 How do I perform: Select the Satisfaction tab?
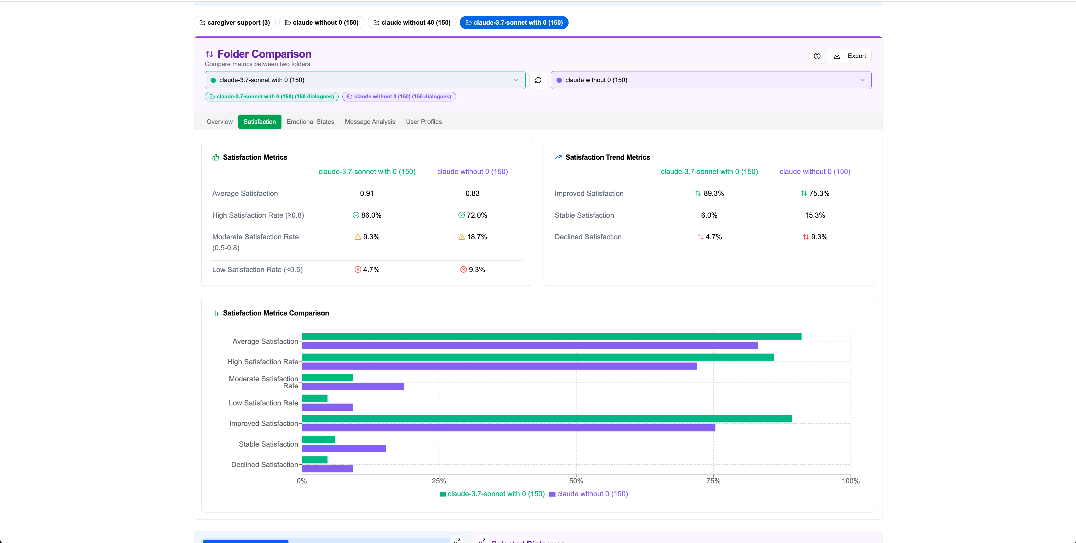(x=260, y=122)
